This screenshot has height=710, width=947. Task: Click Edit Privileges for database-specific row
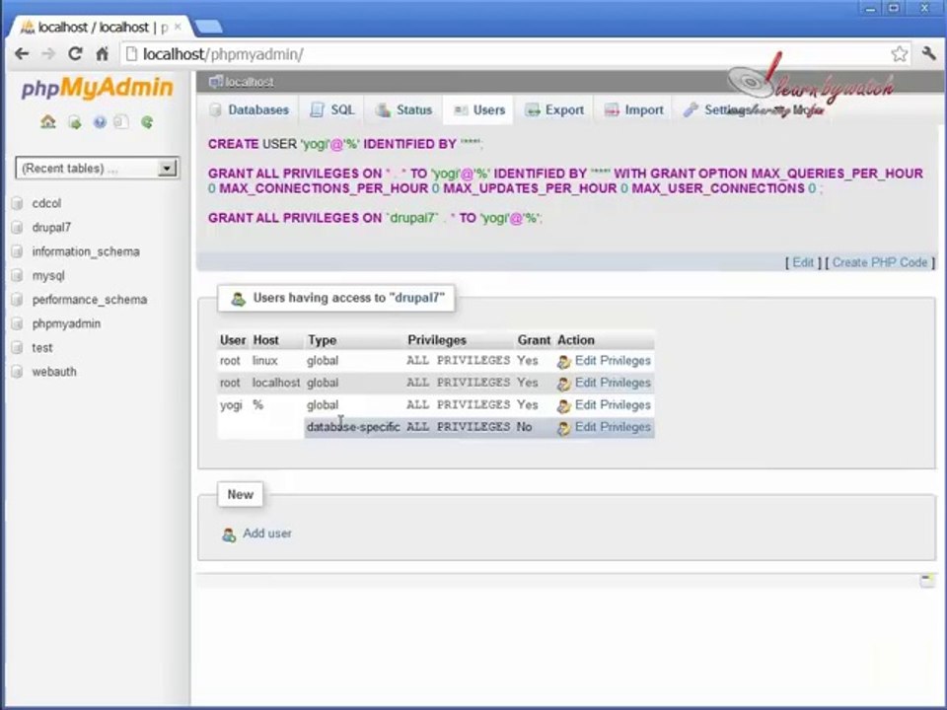pos(613,427)
